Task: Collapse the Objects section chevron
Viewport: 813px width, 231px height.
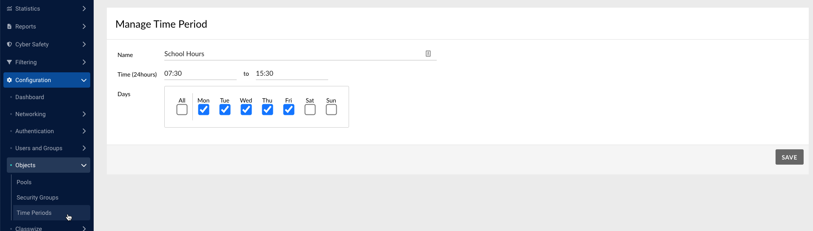Action: point(84,165)
